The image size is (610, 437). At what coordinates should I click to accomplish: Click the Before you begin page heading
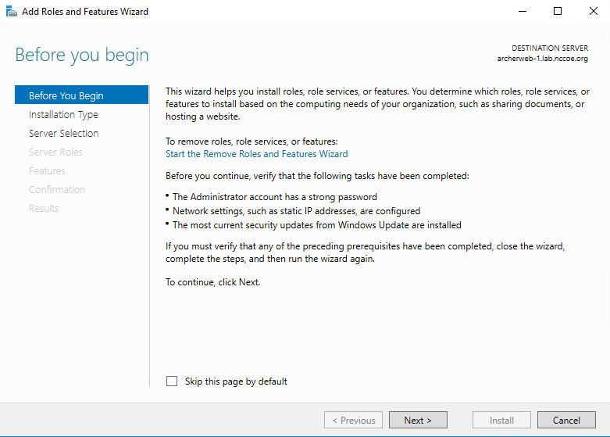point(82,55)
